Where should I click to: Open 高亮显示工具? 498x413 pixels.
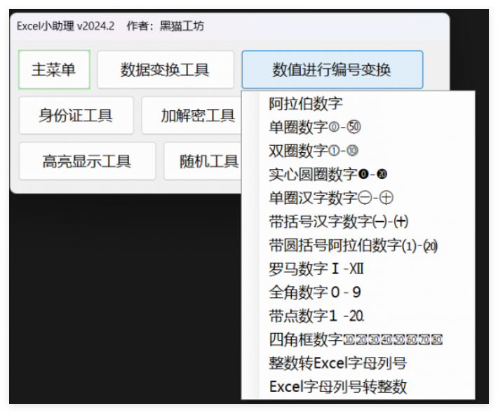pyautogui.click(x=88, y=161)
